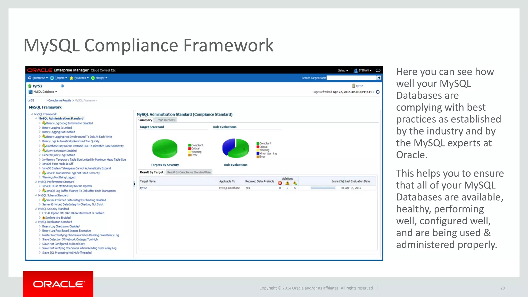The image size is (528, 297).
Task: Collapse the MySQL Framework root node
Action: pyautogui.click(x=32, y=114)
